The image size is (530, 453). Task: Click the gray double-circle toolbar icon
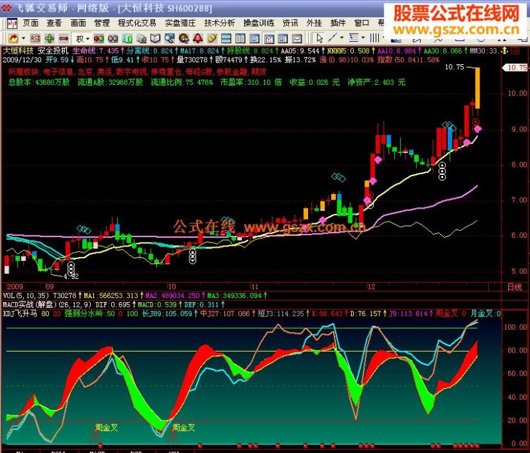[x=113, y=38]
